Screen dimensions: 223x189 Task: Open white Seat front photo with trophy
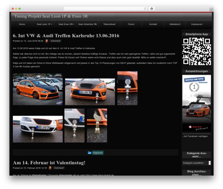point(38,129)
